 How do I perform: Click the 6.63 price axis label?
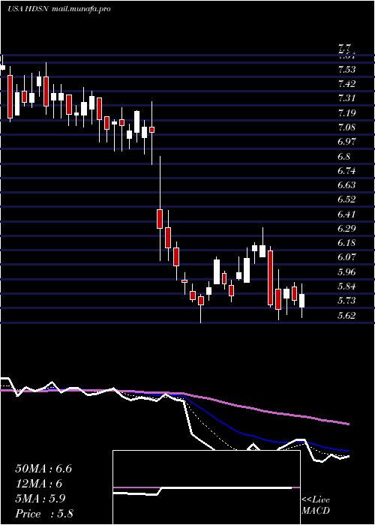(346, 185)
